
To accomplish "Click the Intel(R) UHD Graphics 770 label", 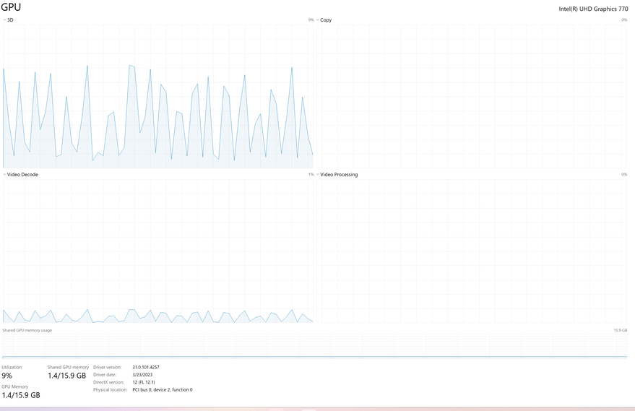I will (x=593, y=9).
